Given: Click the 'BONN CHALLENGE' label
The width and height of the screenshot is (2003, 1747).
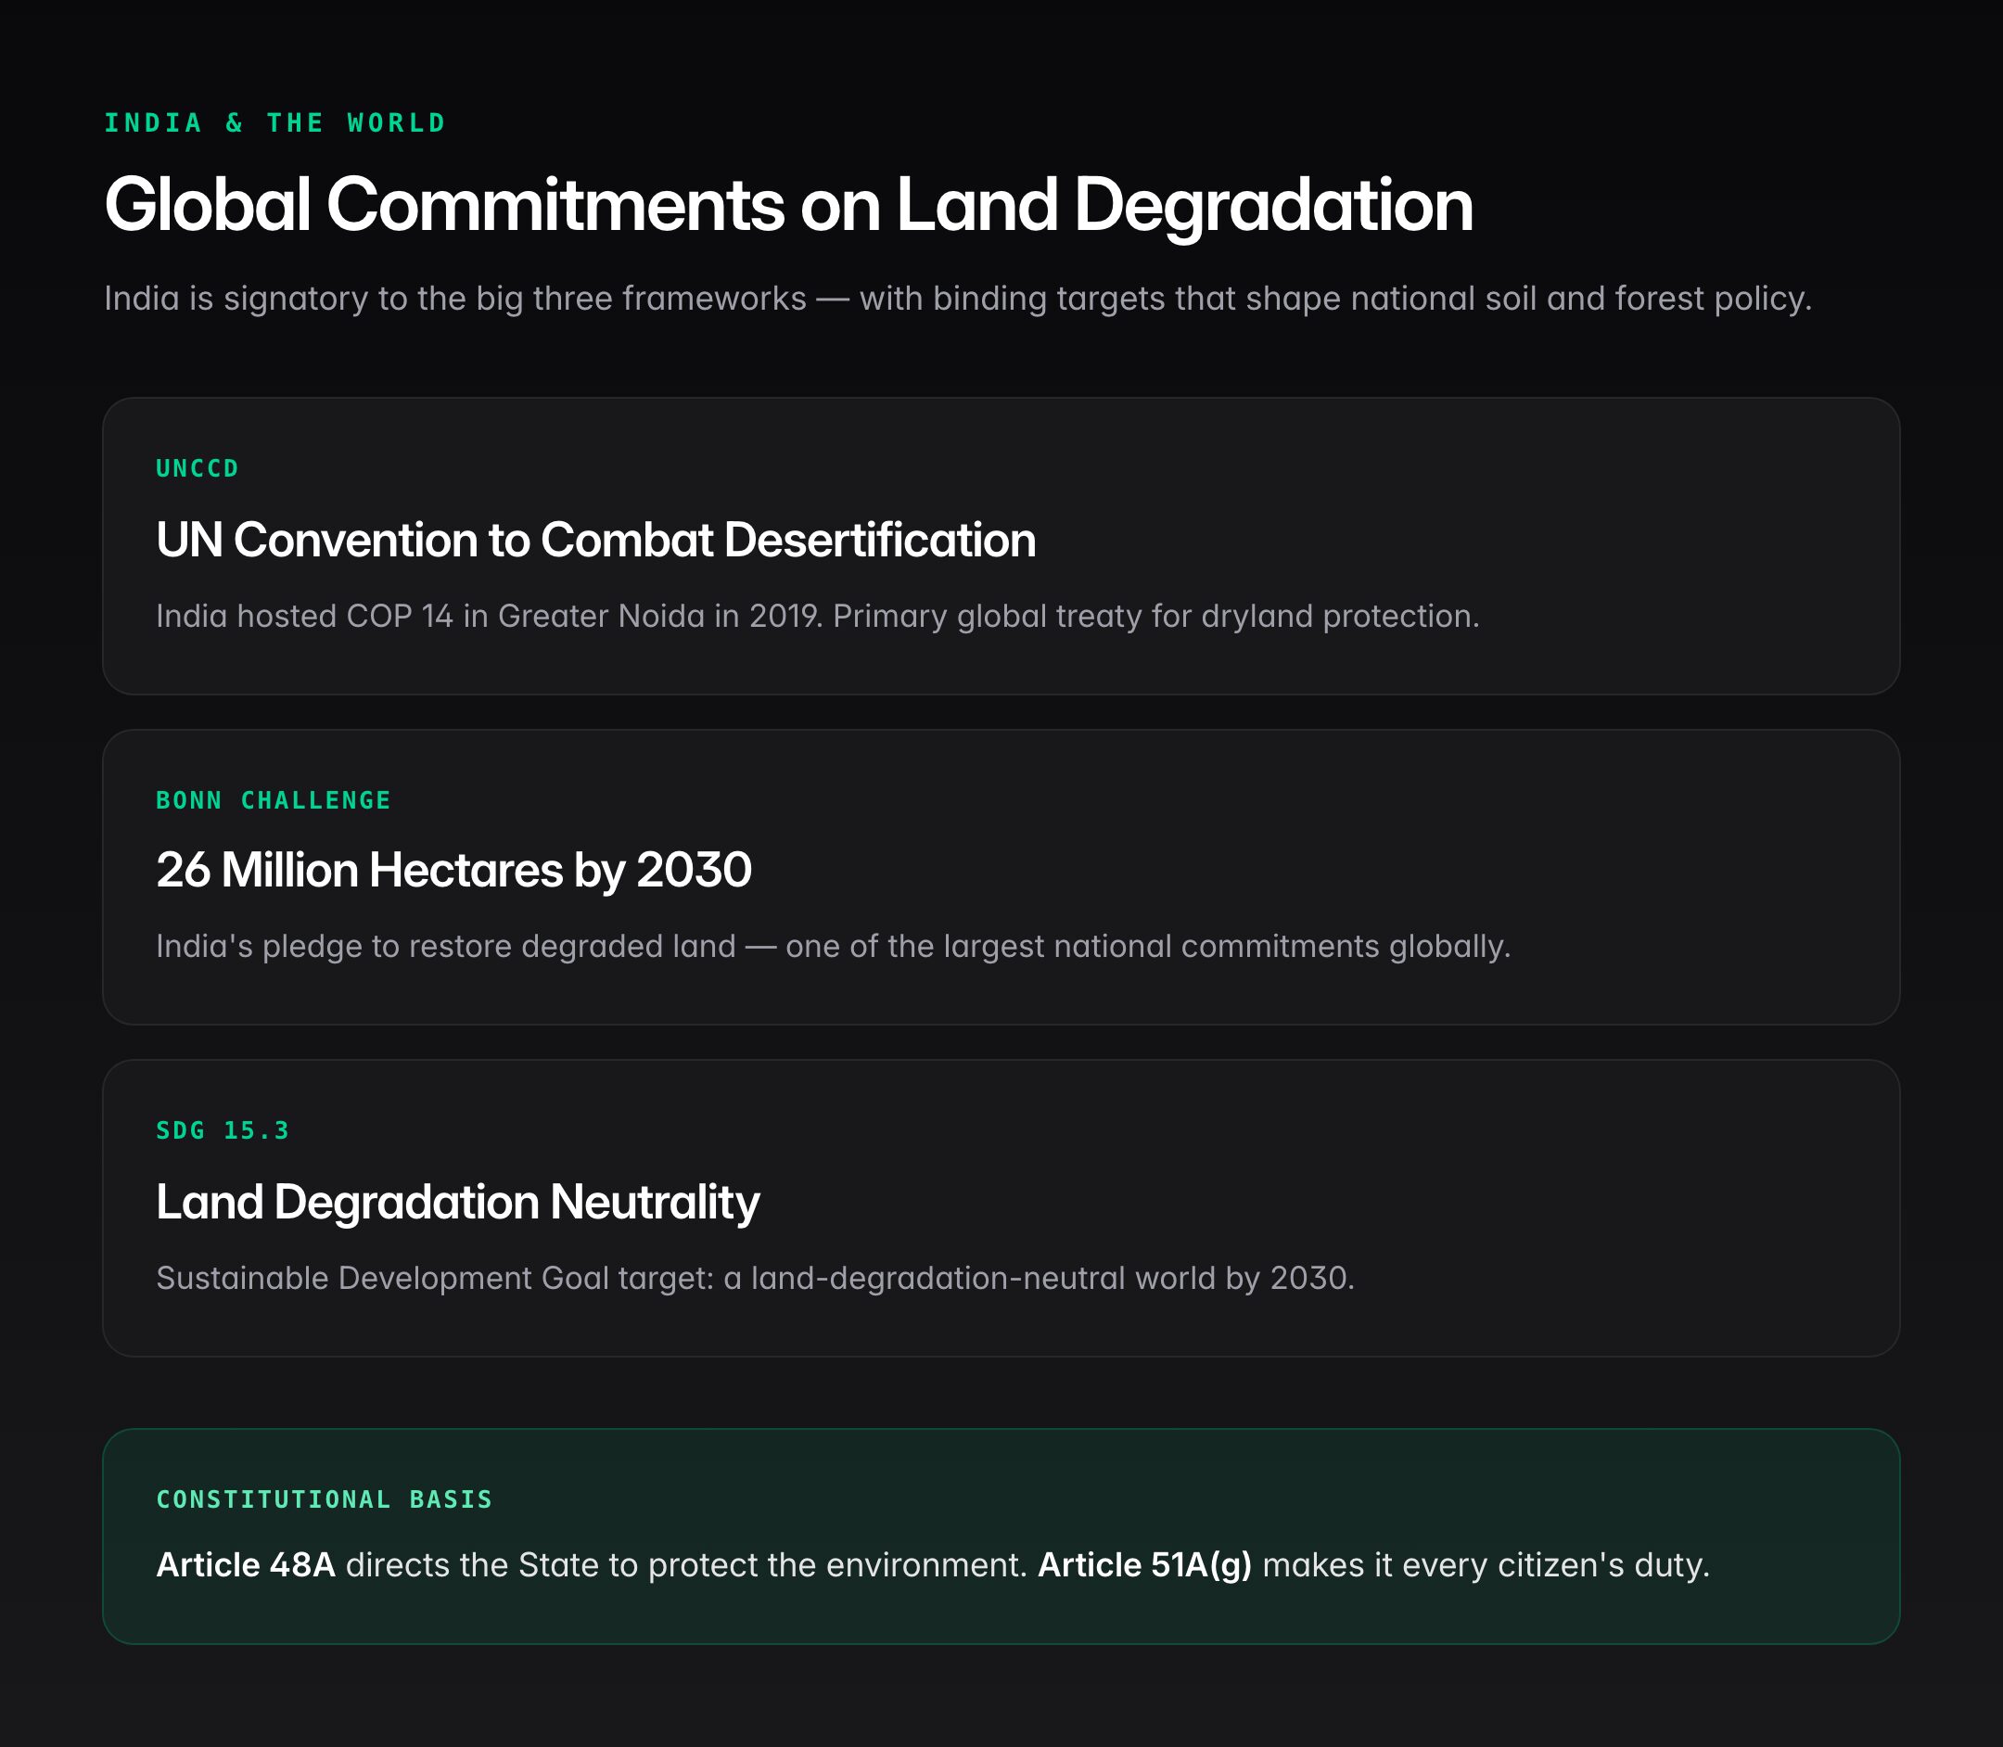Looking at the screenshot, I should [x=274, y=800].
